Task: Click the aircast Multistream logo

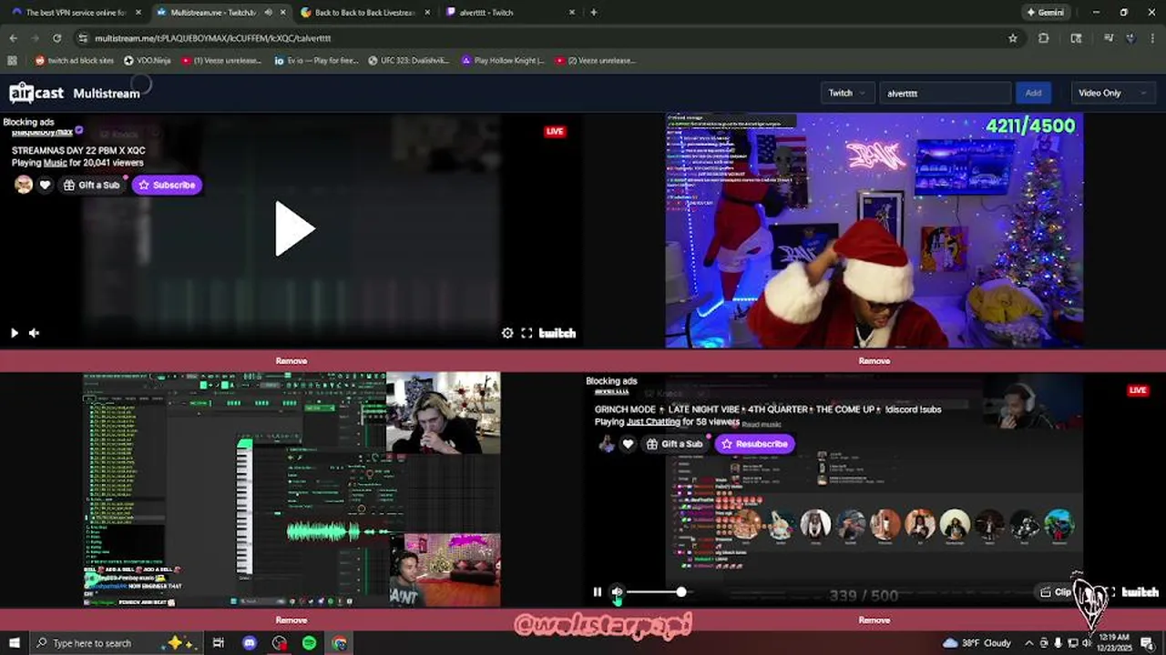Action: (x=75, y=93)
